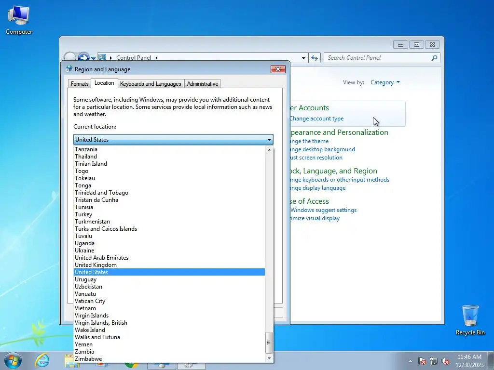Choose Tinian Island from the list
This screenshot has height=370, width=494.
pyautogui.click(x=169, y=164)
